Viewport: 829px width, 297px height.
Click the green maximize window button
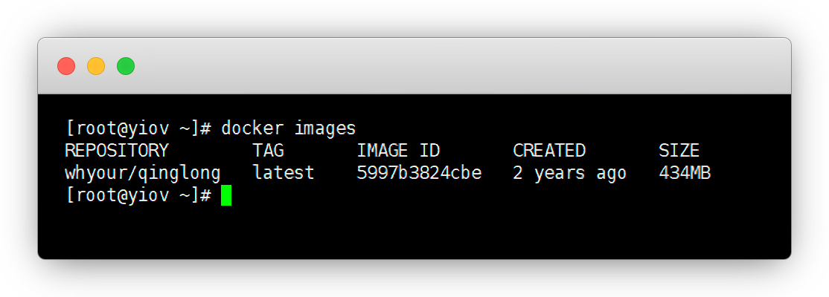(126, 66)
